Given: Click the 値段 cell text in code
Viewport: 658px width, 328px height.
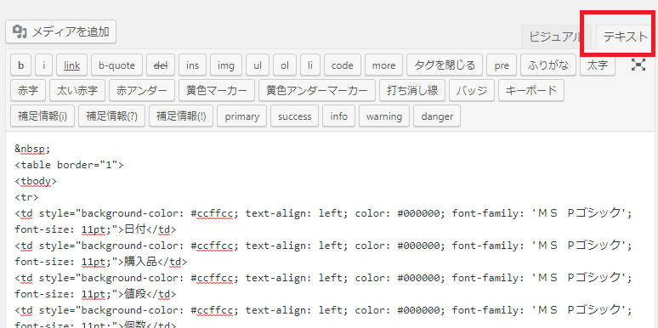Looking at the screenshot, I should [x=135, y=294].
